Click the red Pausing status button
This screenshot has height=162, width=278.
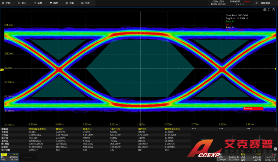pos(253,108)
